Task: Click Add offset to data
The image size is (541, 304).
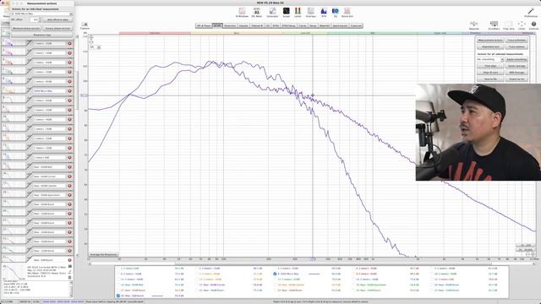Action: (x=57, y=19)
